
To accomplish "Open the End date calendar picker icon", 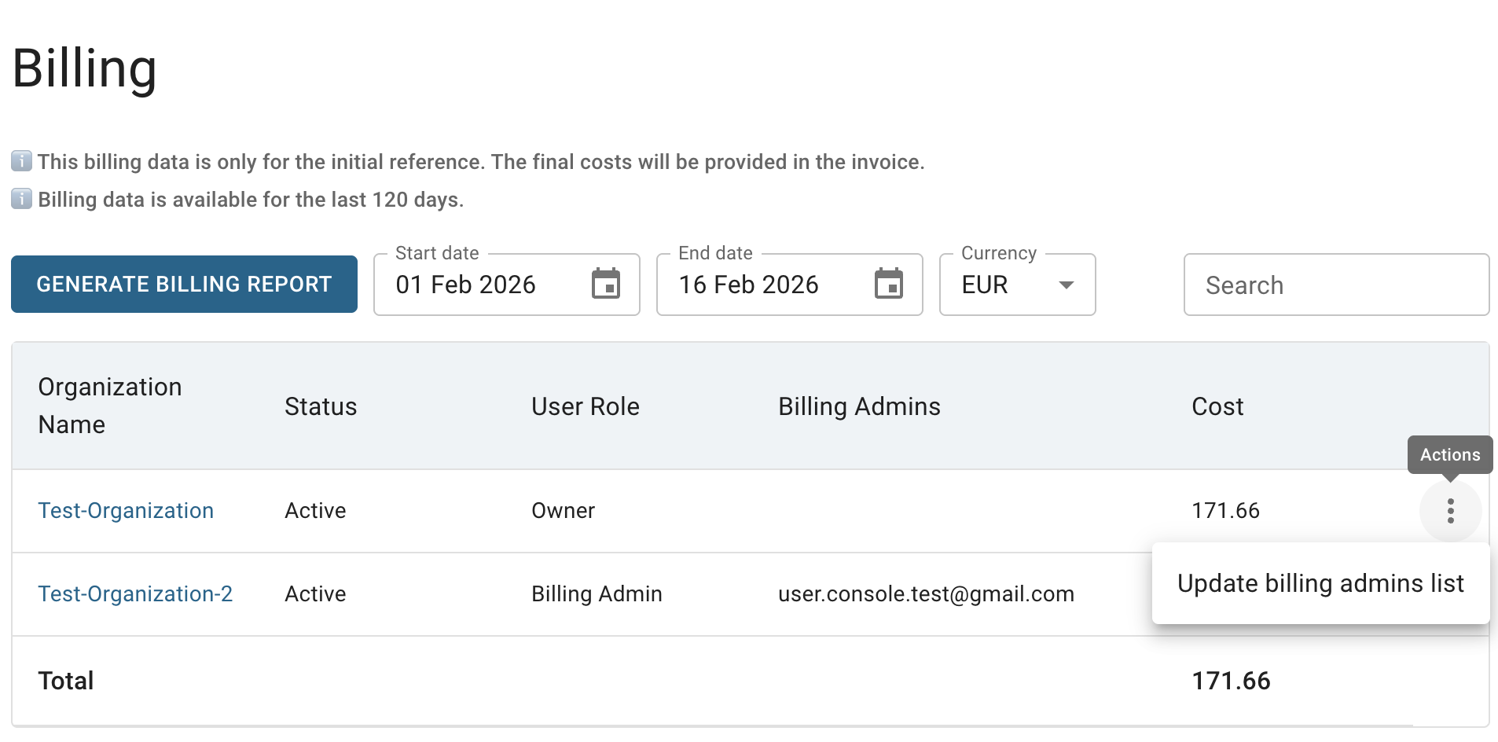I will point(888,285).
